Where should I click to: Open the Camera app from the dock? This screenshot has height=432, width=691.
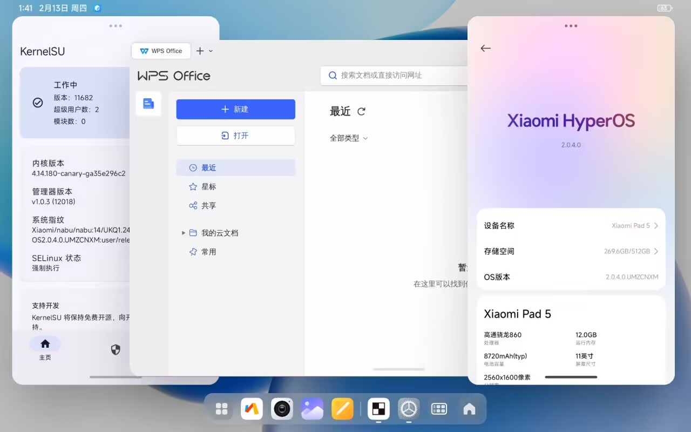[282, 409]
